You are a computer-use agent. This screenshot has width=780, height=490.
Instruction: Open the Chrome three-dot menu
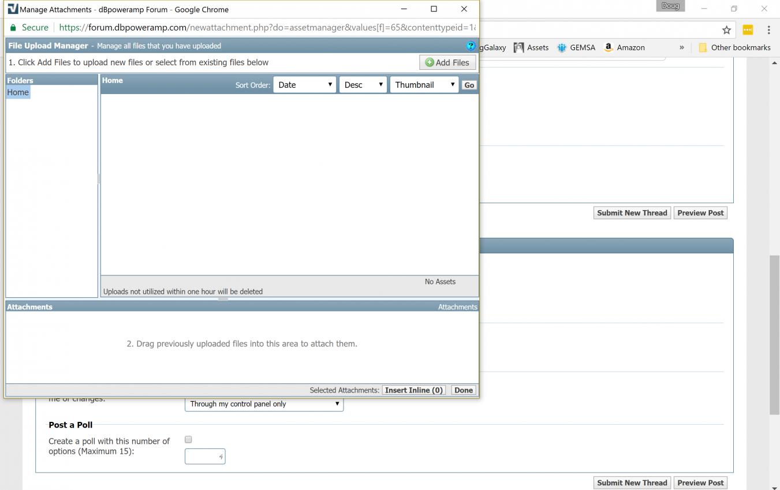click(x=768, y=30)
